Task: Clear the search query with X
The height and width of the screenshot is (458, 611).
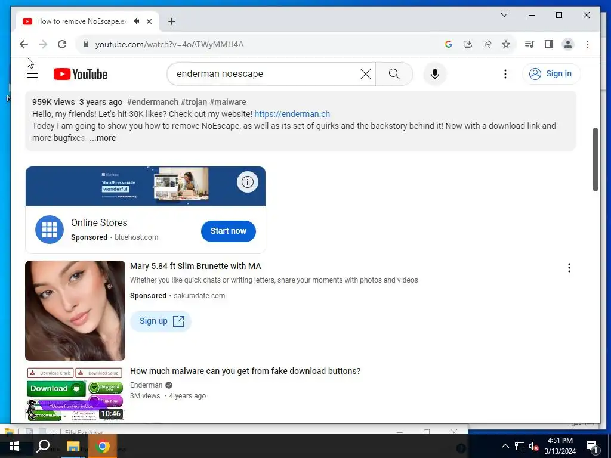Action: (x=366, y=74)
